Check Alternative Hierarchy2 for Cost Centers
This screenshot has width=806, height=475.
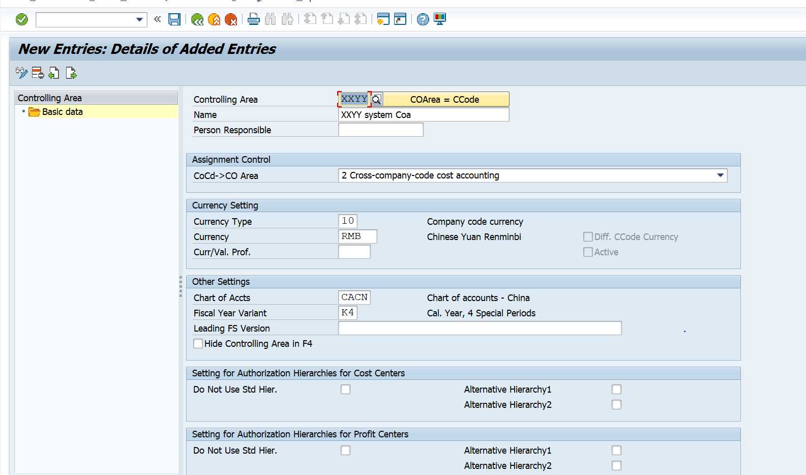(616, 404)
